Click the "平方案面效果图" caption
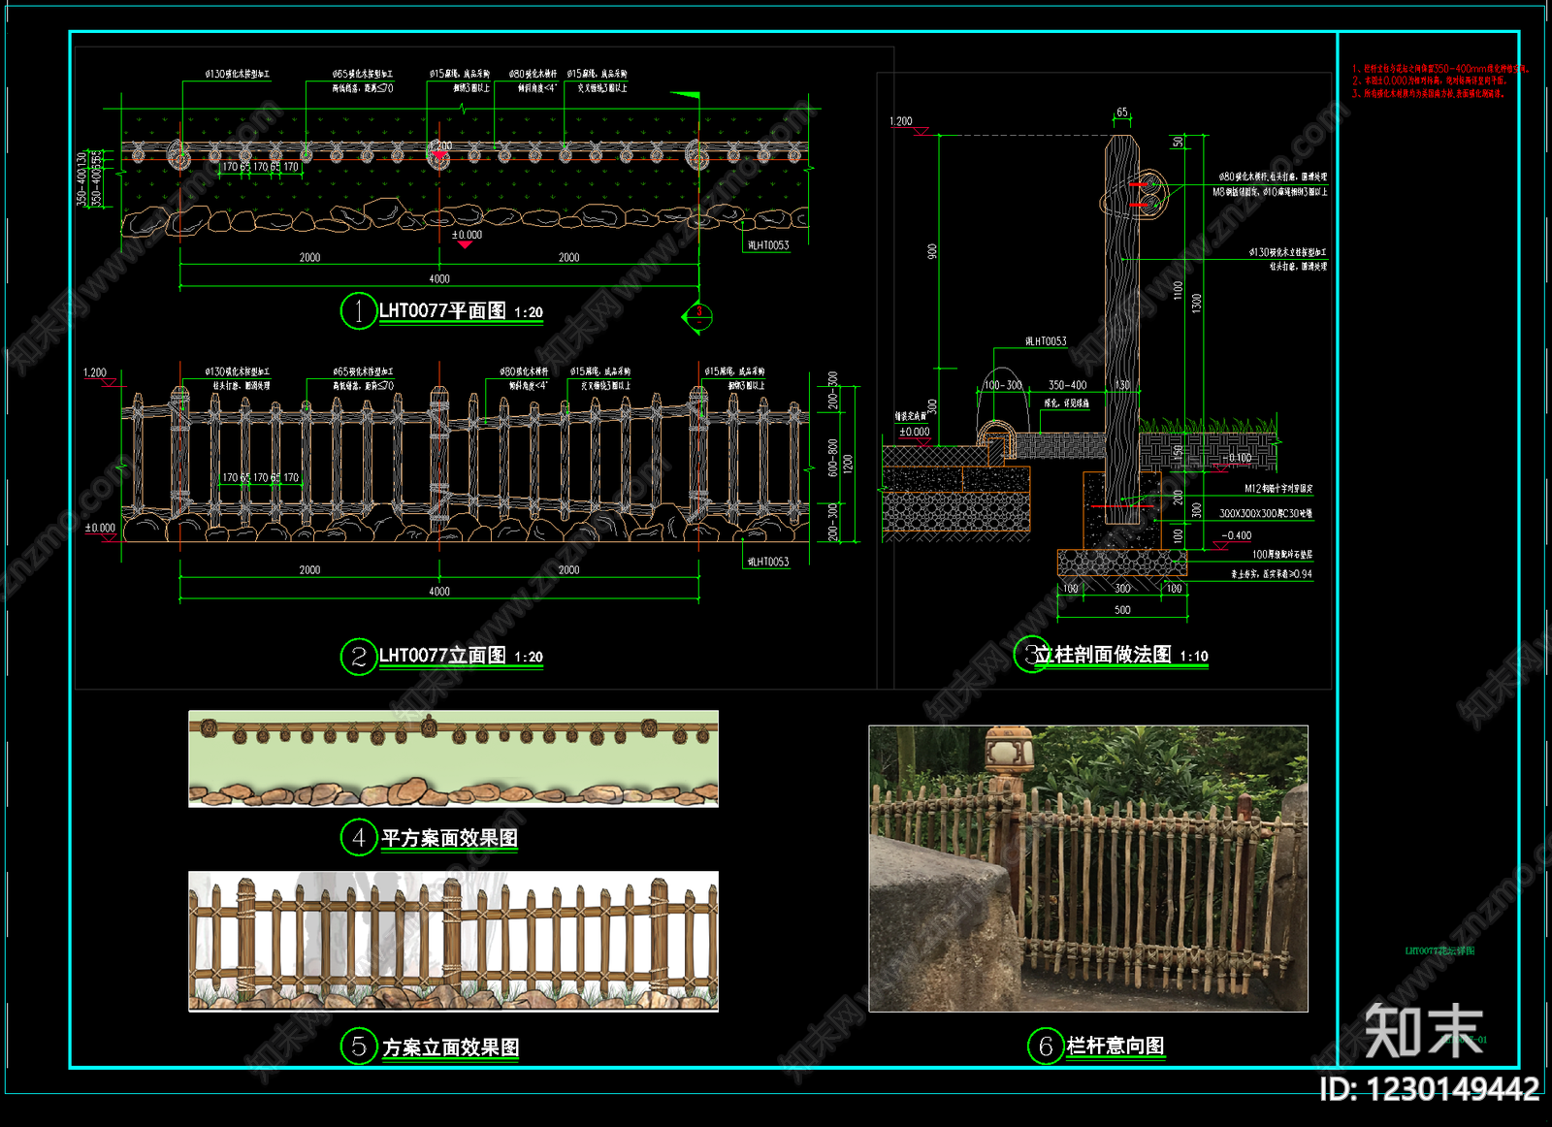1552x1127 pixels. 449,838
